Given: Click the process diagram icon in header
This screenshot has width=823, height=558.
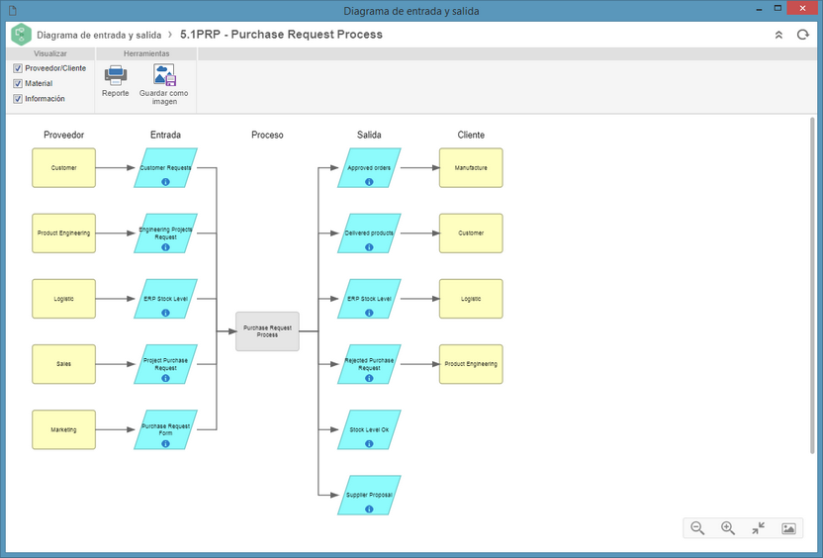Looking at the screenshot, I should [21, 35].
